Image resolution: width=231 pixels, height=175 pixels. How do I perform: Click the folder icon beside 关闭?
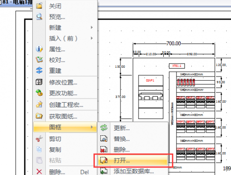tap(39, 6)
